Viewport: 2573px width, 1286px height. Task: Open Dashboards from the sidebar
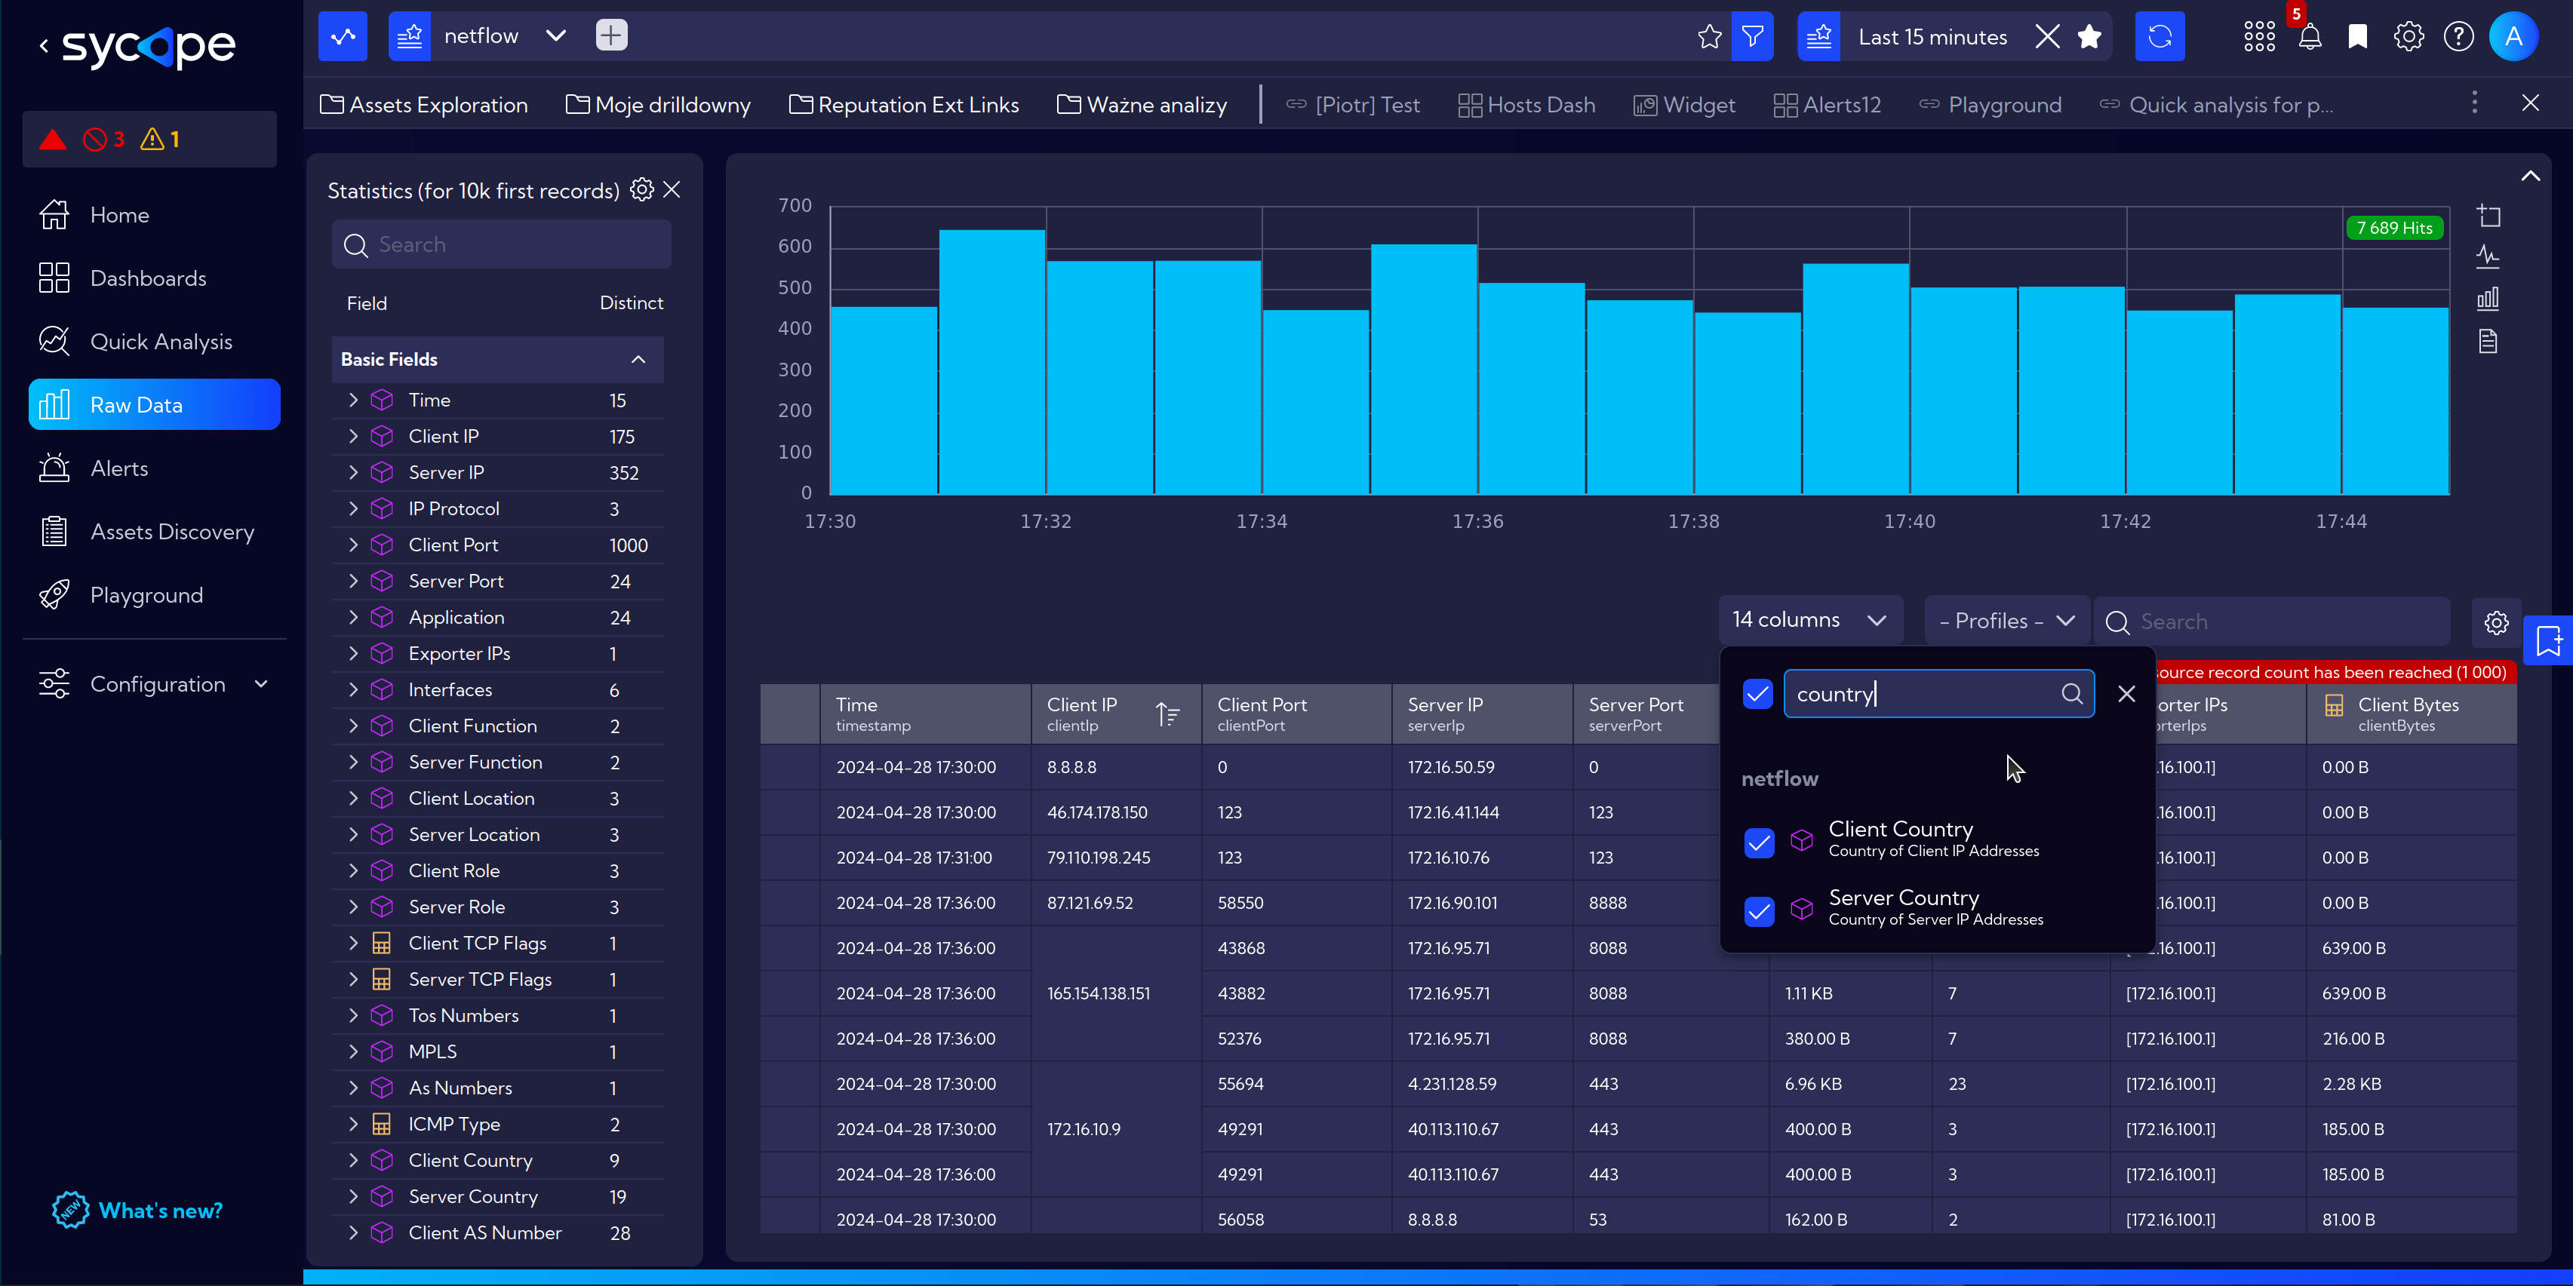[155, 278]
